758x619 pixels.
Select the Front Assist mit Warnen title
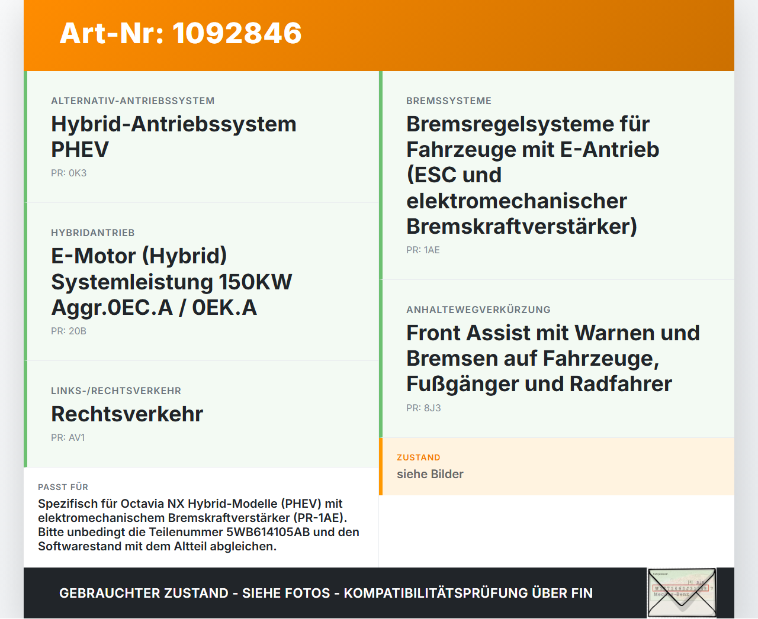(553, 359)
